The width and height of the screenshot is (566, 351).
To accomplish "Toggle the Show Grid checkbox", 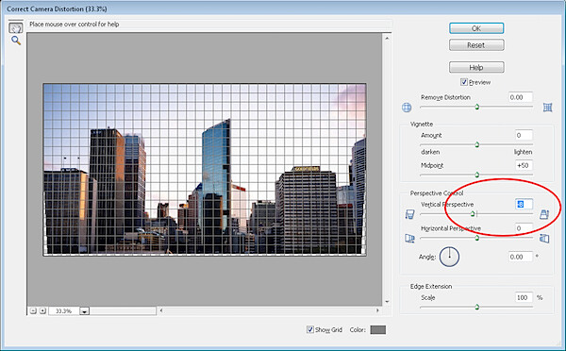I will (310, 329).
